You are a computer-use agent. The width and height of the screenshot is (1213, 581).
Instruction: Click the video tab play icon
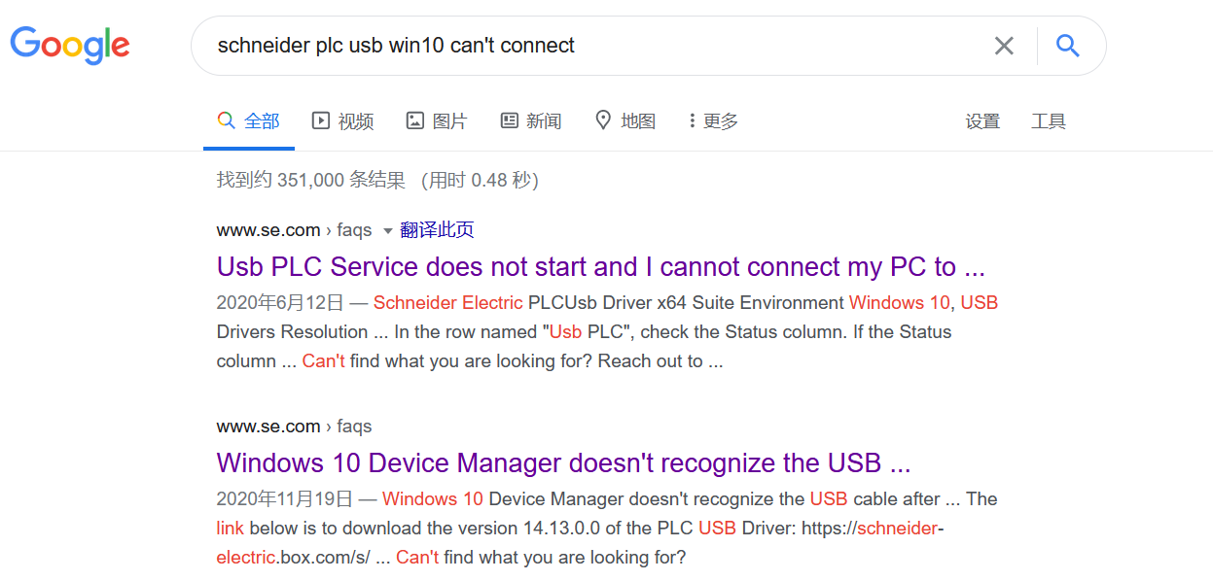321,120
